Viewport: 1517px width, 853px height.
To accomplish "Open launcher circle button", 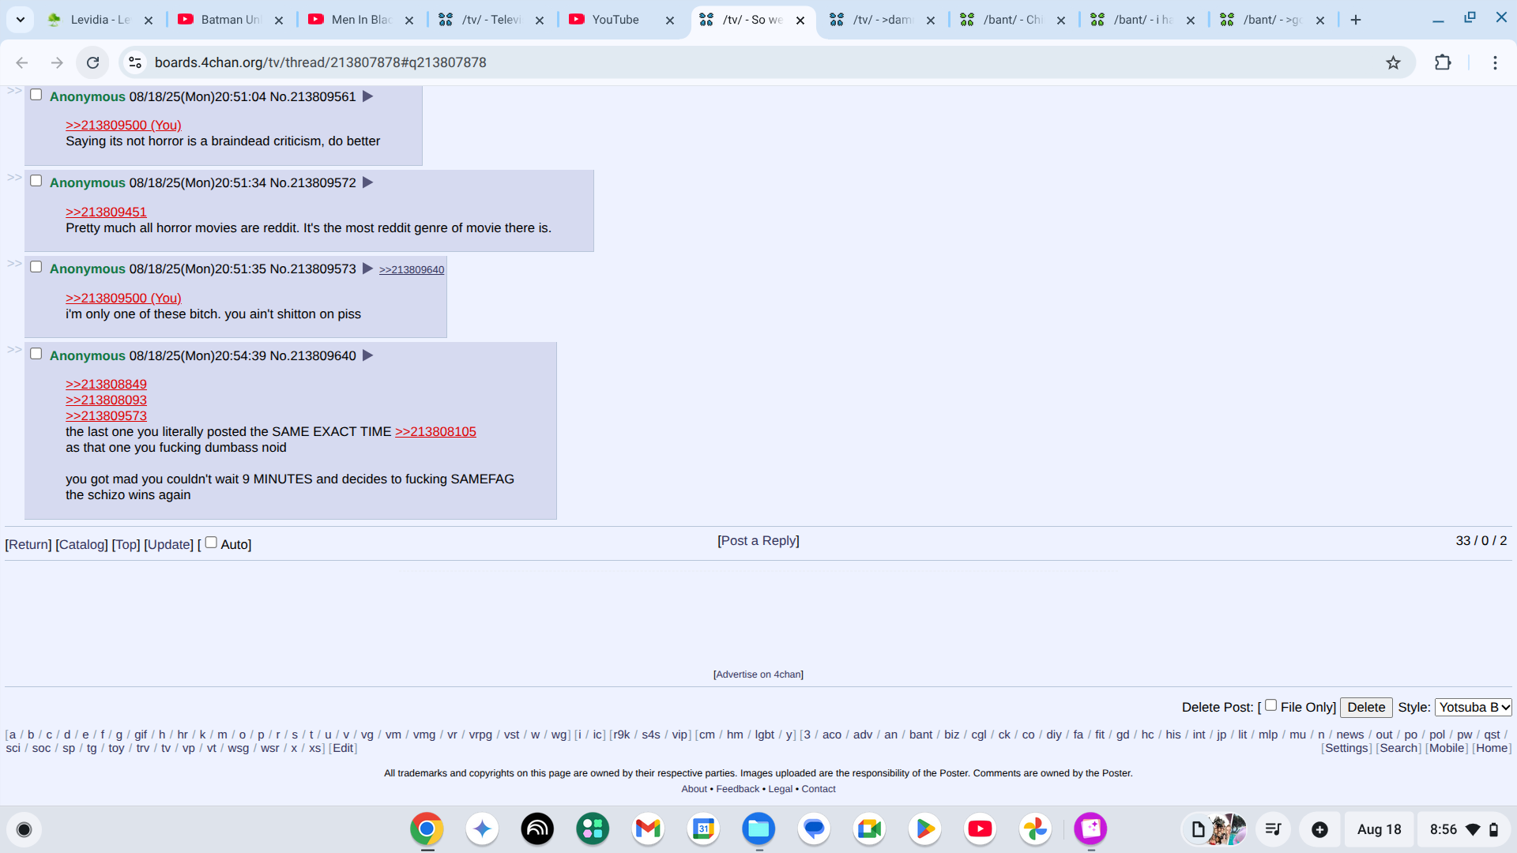I will (24, 829).
